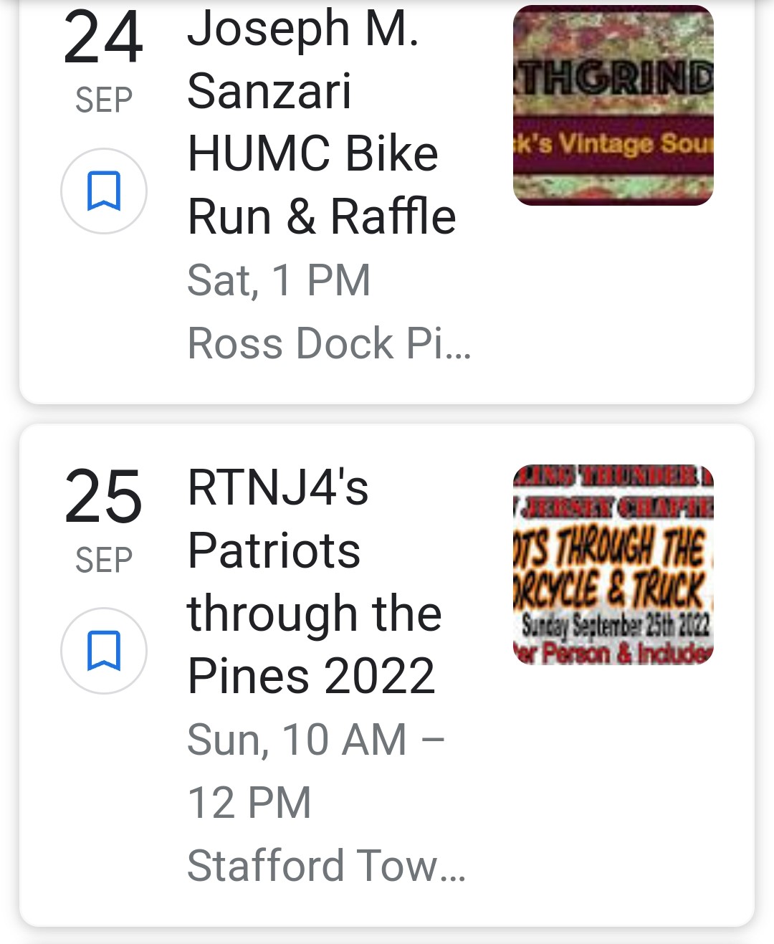
Task: Tap the 'Pines 2022' line of the title
Action: 311,676
